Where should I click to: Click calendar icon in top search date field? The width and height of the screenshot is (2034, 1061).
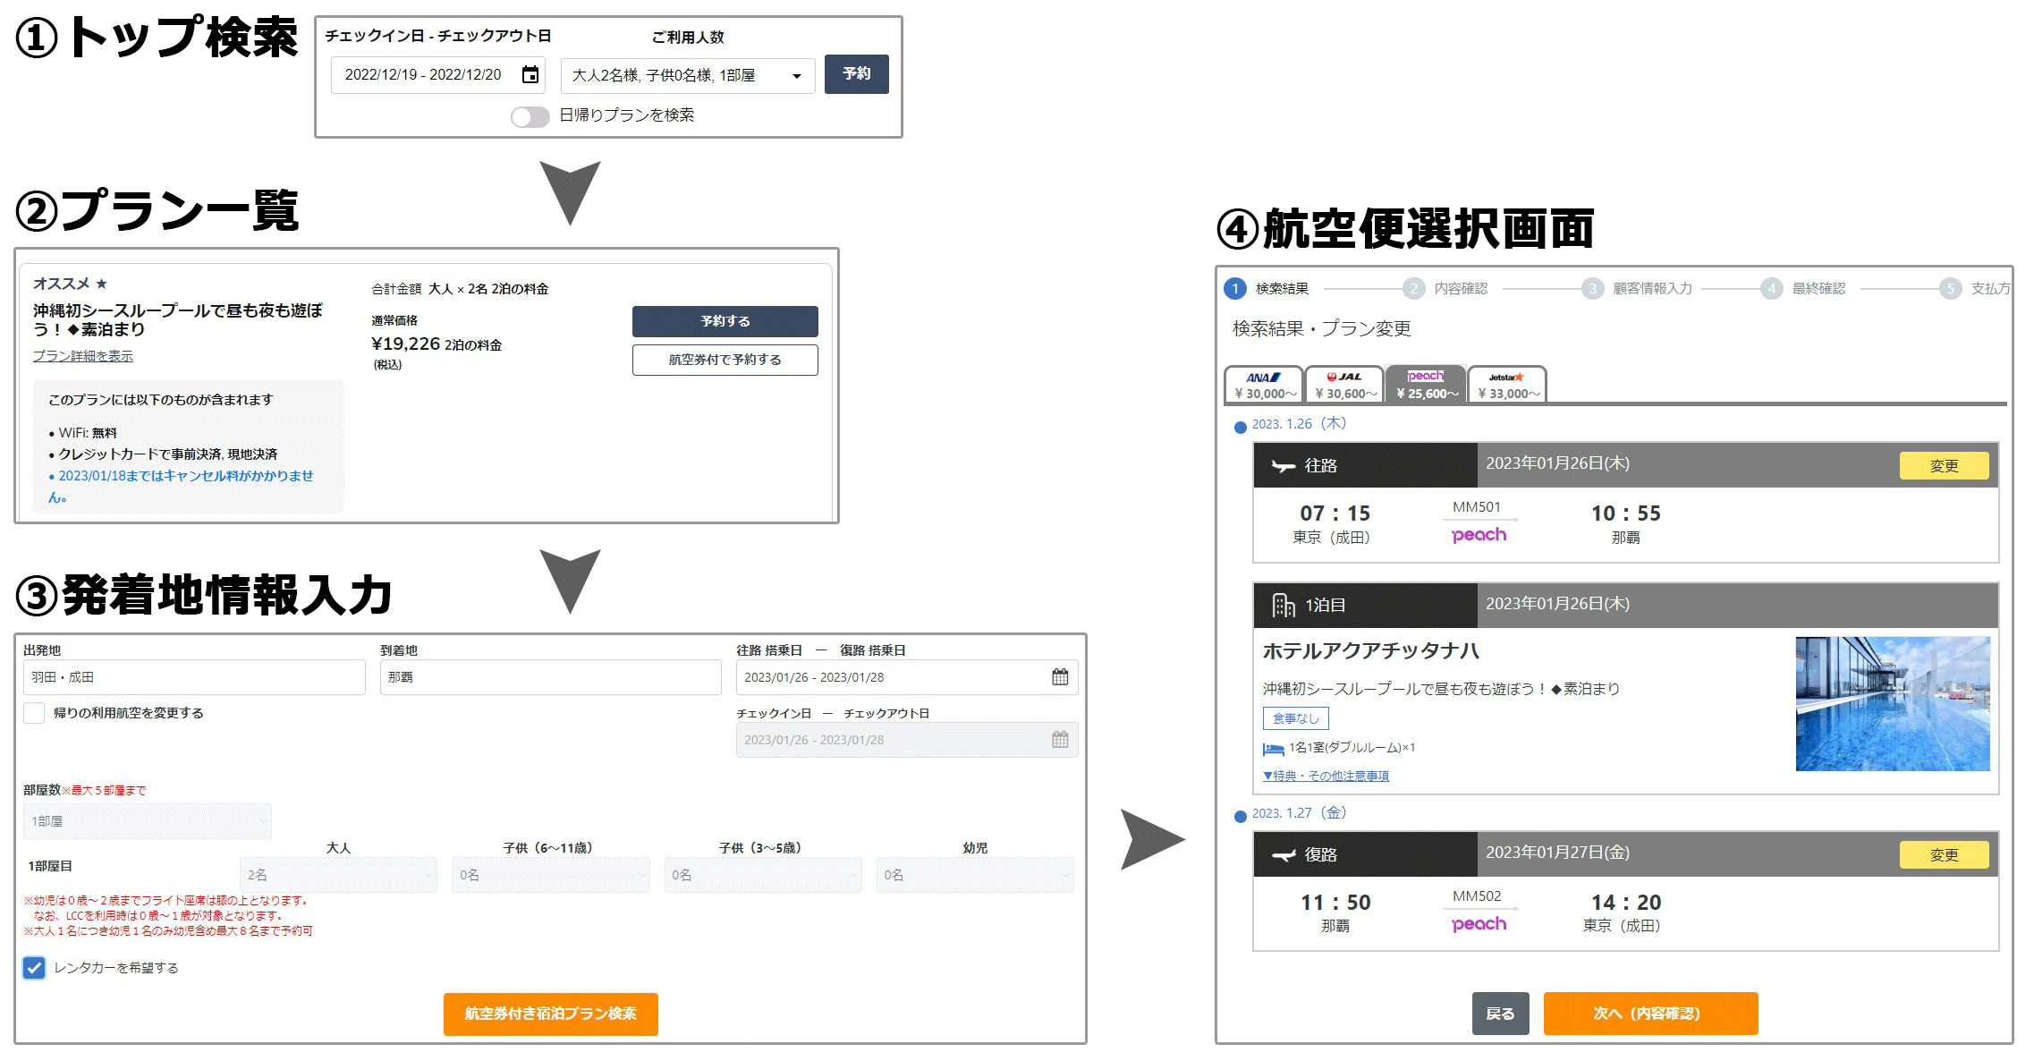(530, 74)
